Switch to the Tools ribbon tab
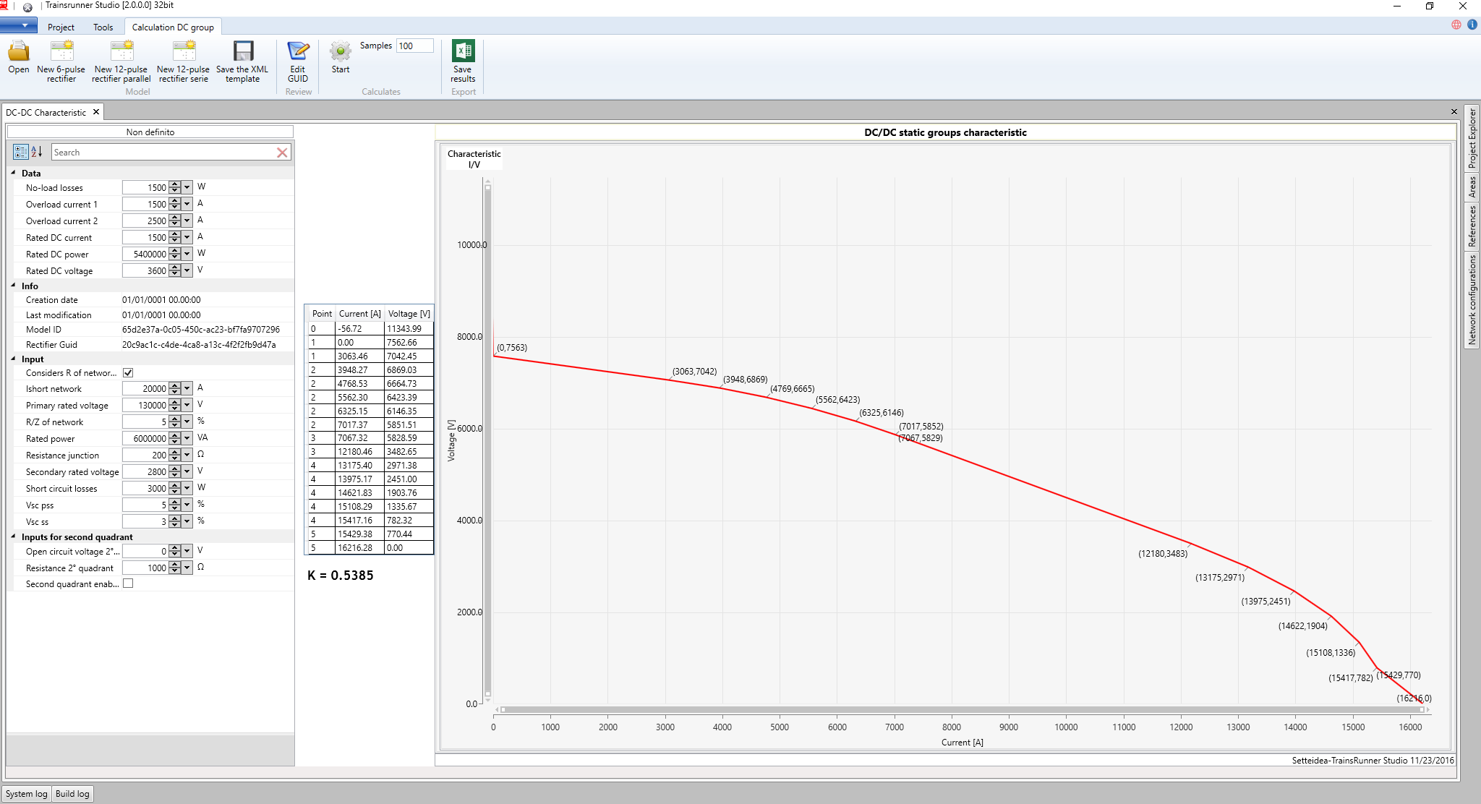 [103, 27]
